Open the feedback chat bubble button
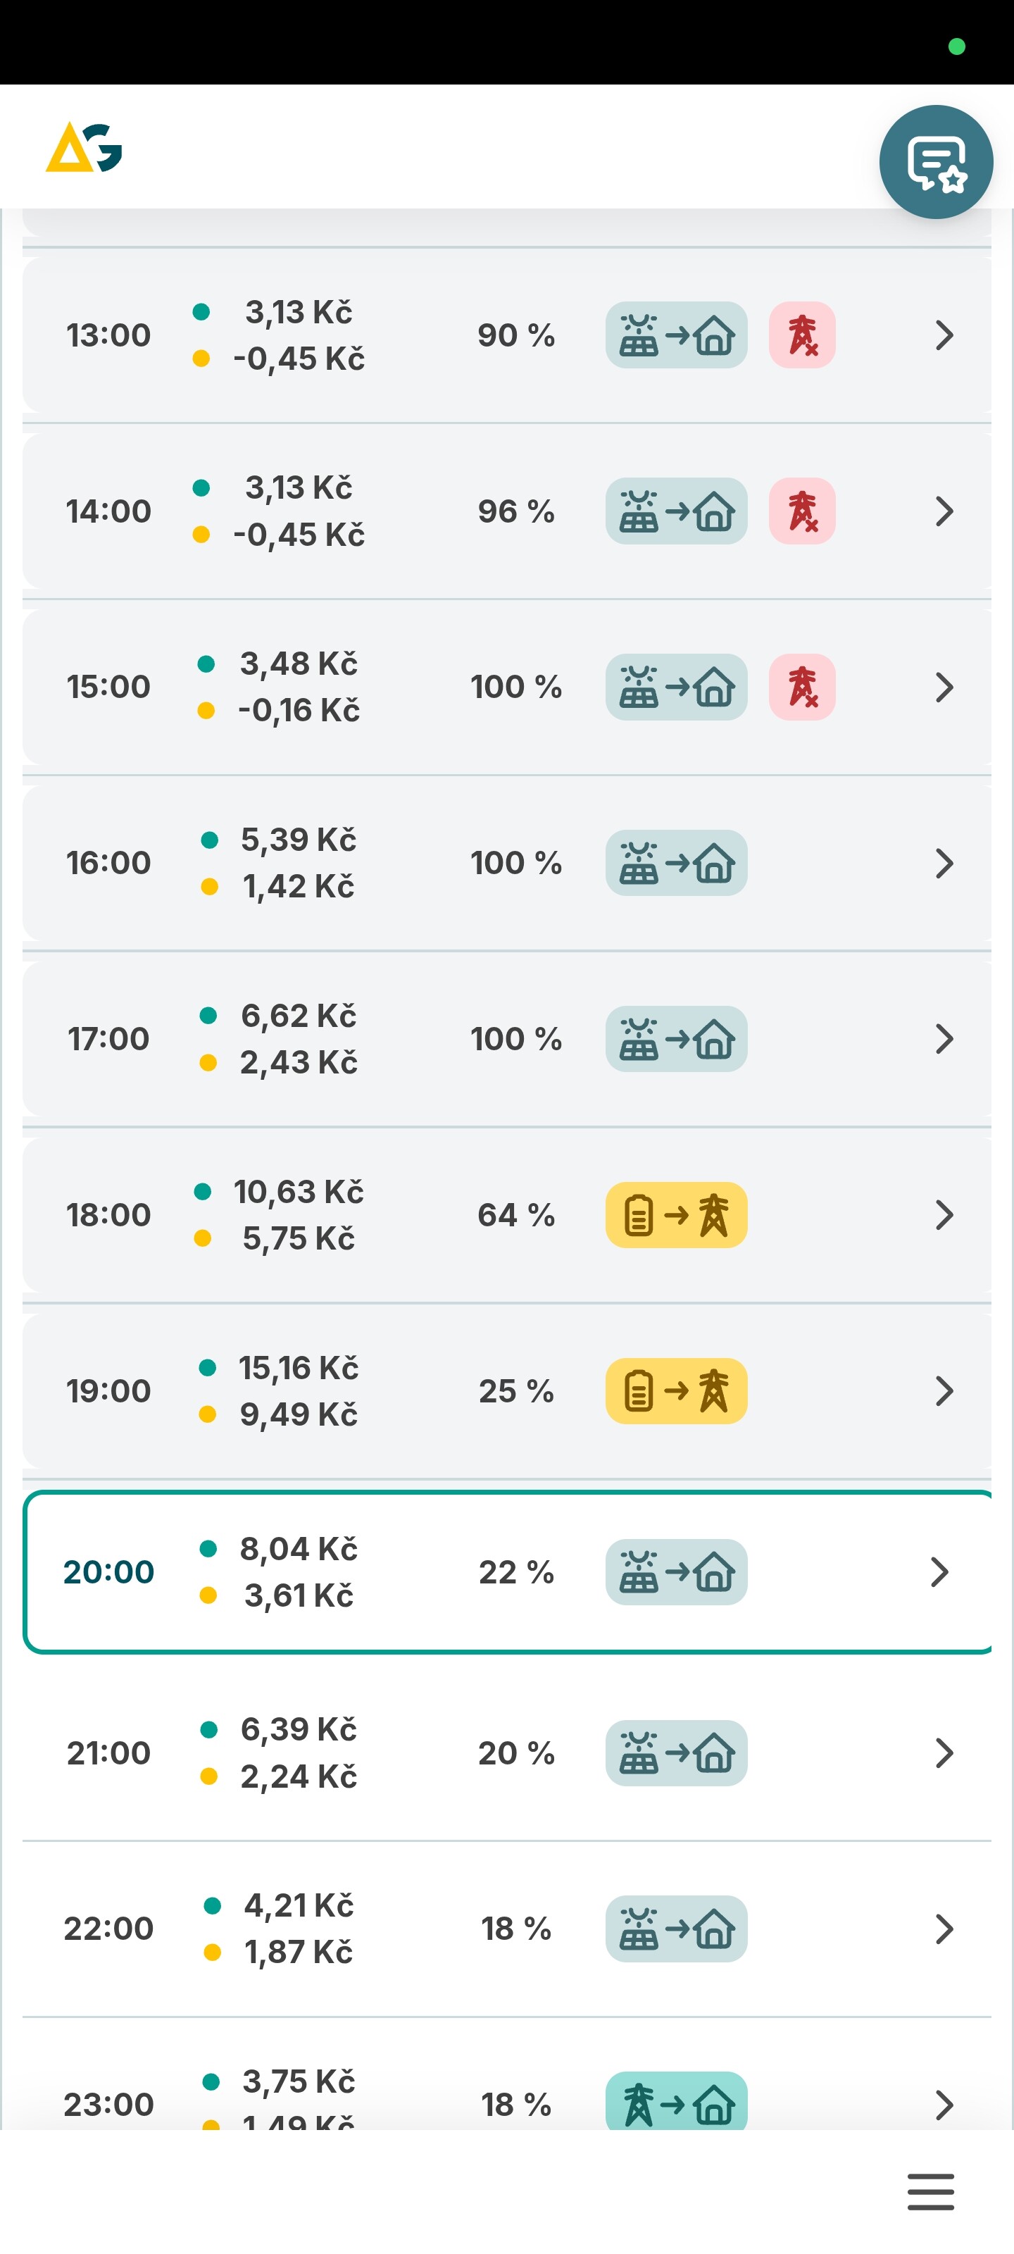This screenshot has width=1014, height=2254. [x=935, y=162]
